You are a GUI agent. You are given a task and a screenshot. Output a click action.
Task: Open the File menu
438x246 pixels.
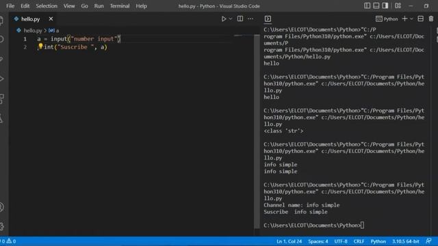[x=10, y=6]
